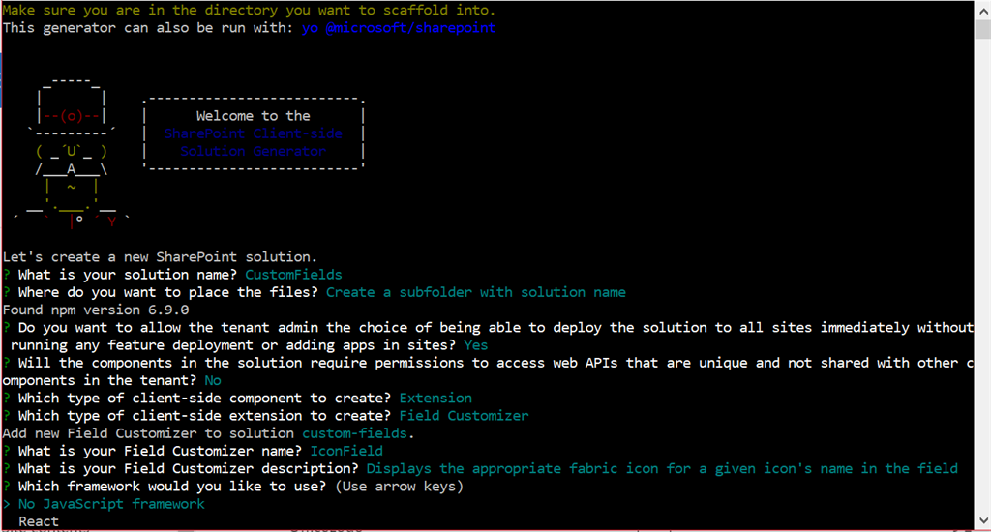
Task: Click 'Make sure you are in the directory' line
Action: [x=249, y=10]
